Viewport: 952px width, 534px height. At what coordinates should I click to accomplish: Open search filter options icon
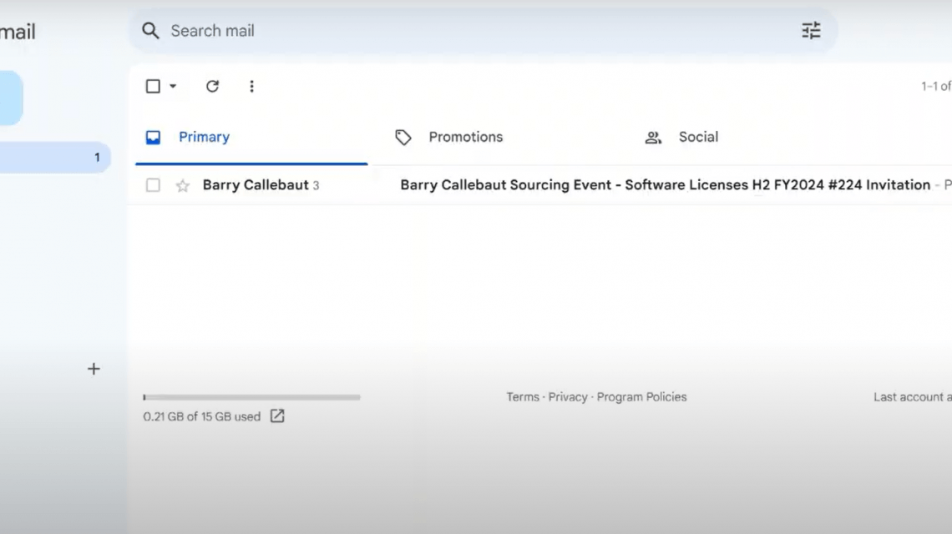coord(811,30)
